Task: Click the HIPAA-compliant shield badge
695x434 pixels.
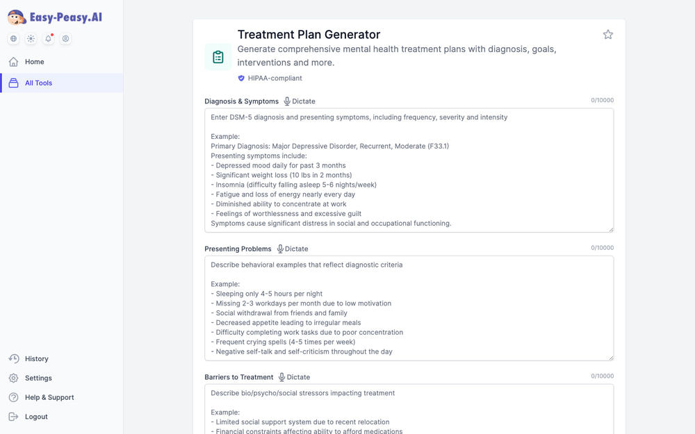Action: click(270, 78)
